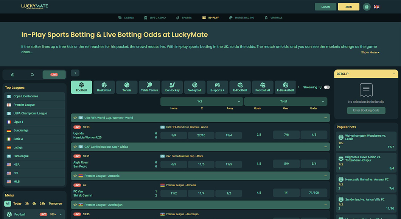This screenshot has width=401, height=219.
Task: Open the 1x2 market dropdown
Action: [x=202, y=101]
